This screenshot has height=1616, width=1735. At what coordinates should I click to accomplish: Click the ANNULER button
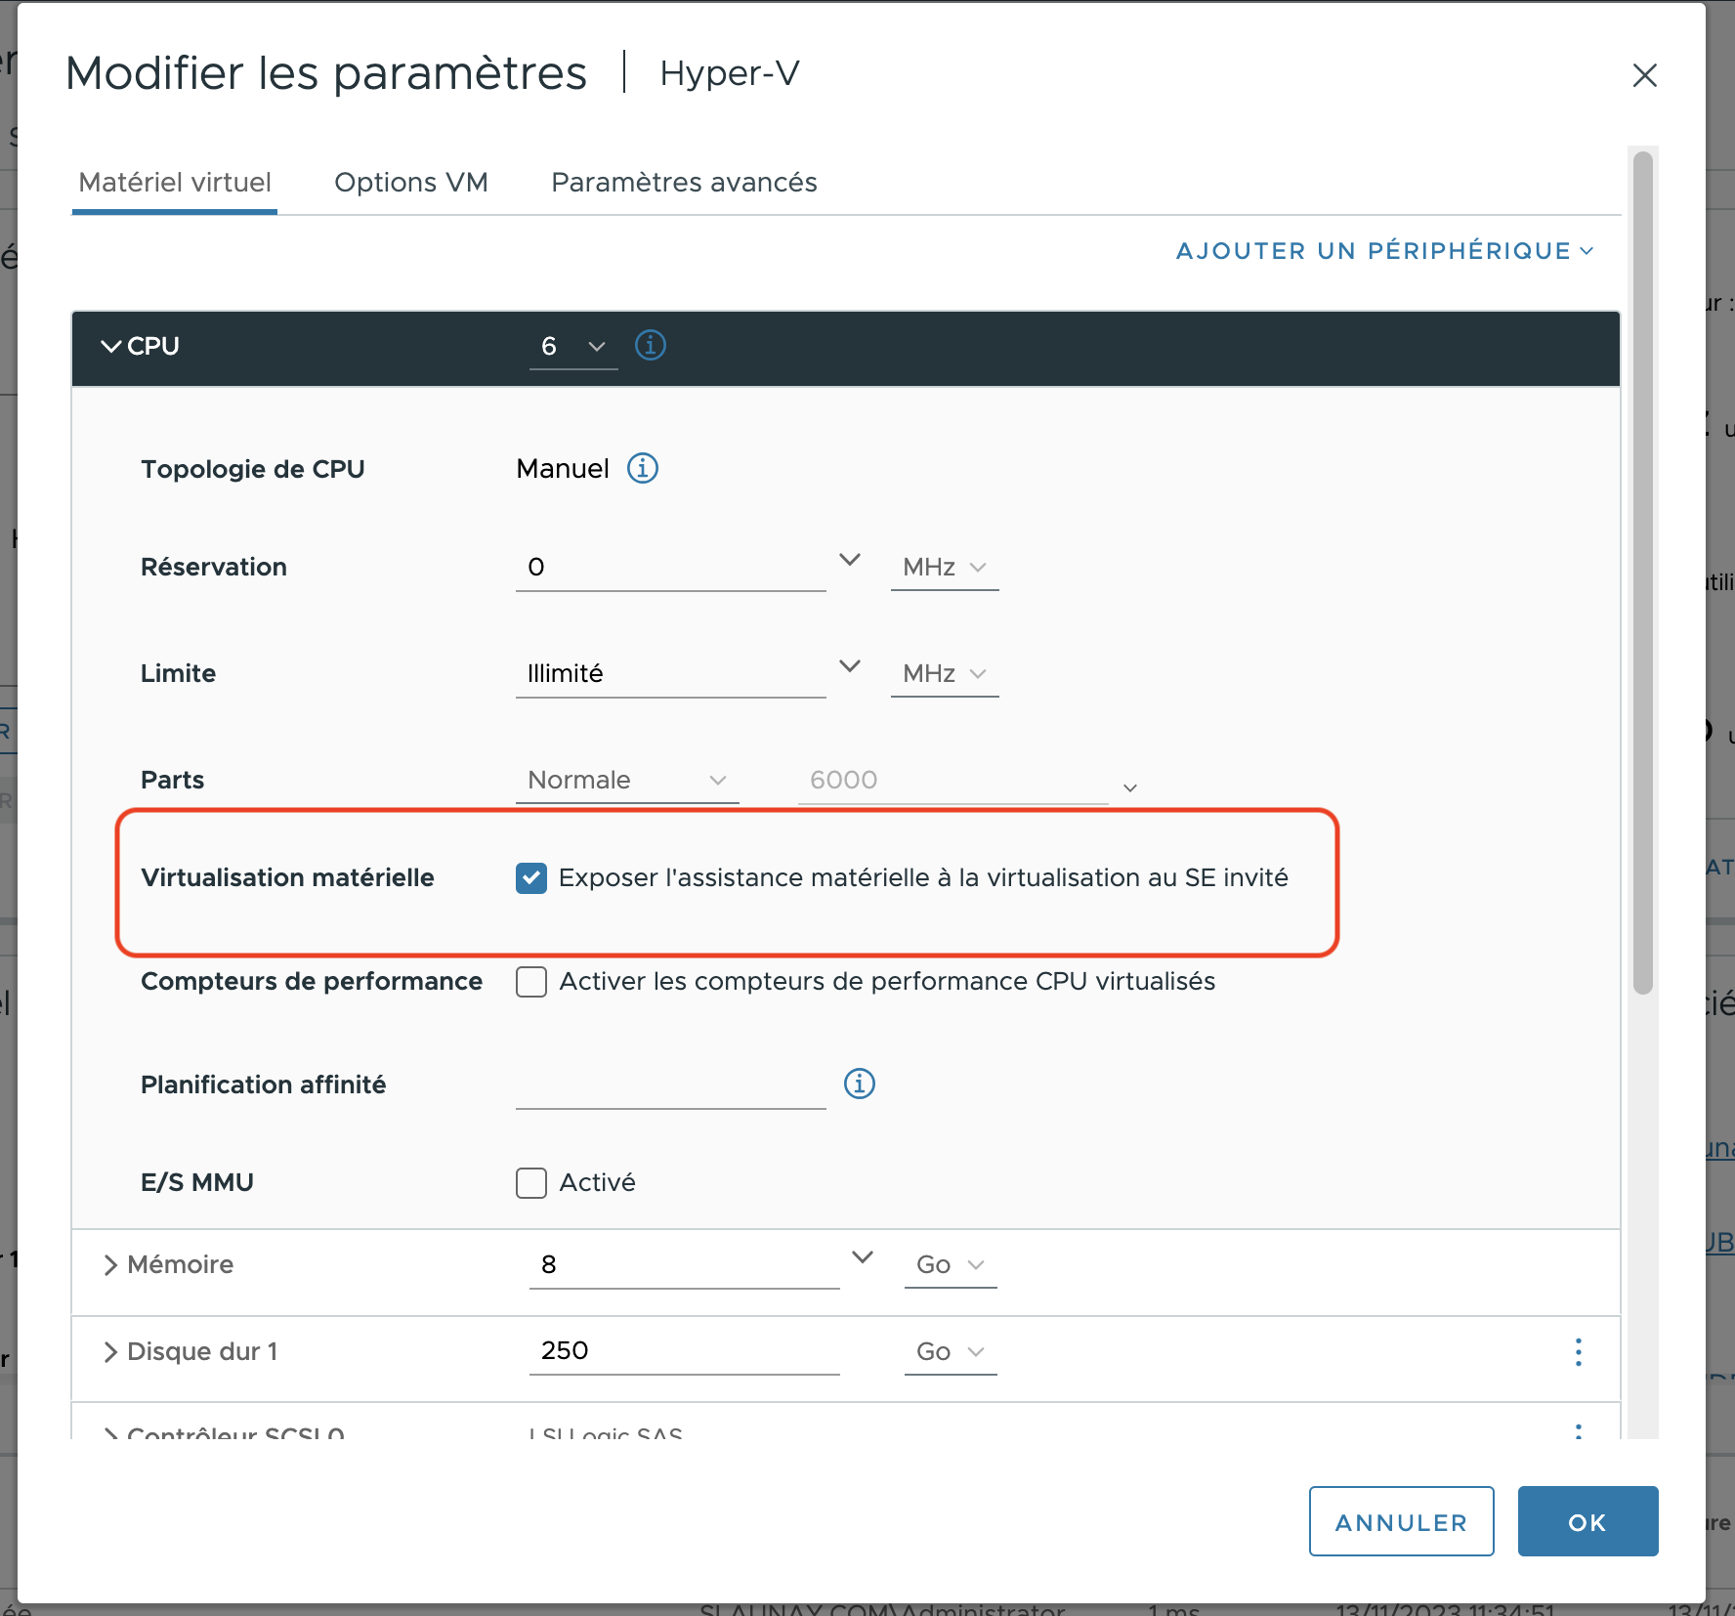[1401, 1521]
